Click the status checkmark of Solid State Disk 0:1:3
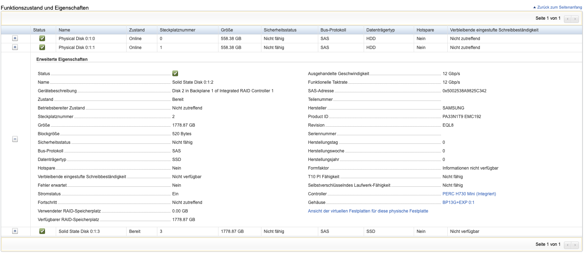Viewport: 585px width, 254px height. tap(42, 231)
